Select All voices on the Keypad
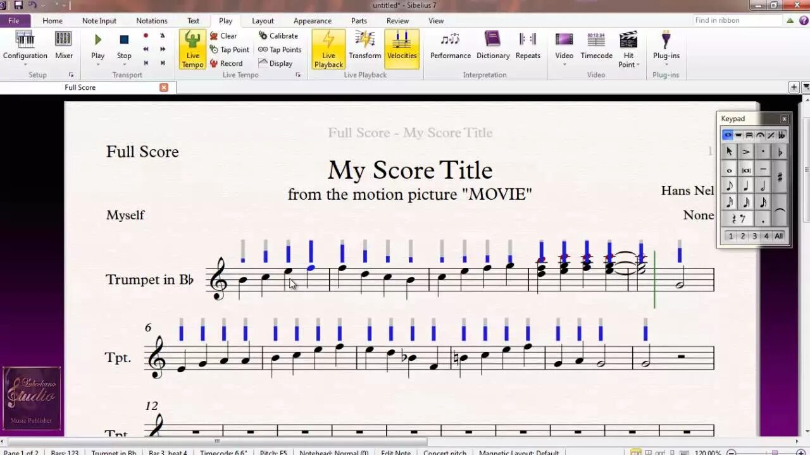This screenshot has width=810, height=455. 779,236
